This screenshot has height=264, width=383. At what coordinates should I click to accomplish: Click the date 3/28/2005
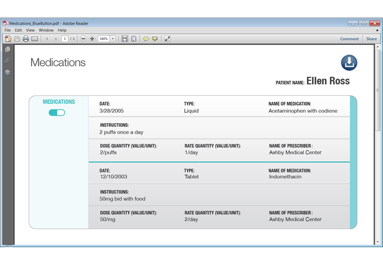(111, 111)
